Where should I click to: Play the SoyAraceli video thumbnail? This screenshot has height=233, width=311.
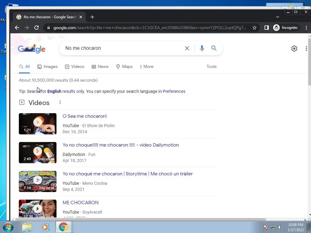[38, 209]
